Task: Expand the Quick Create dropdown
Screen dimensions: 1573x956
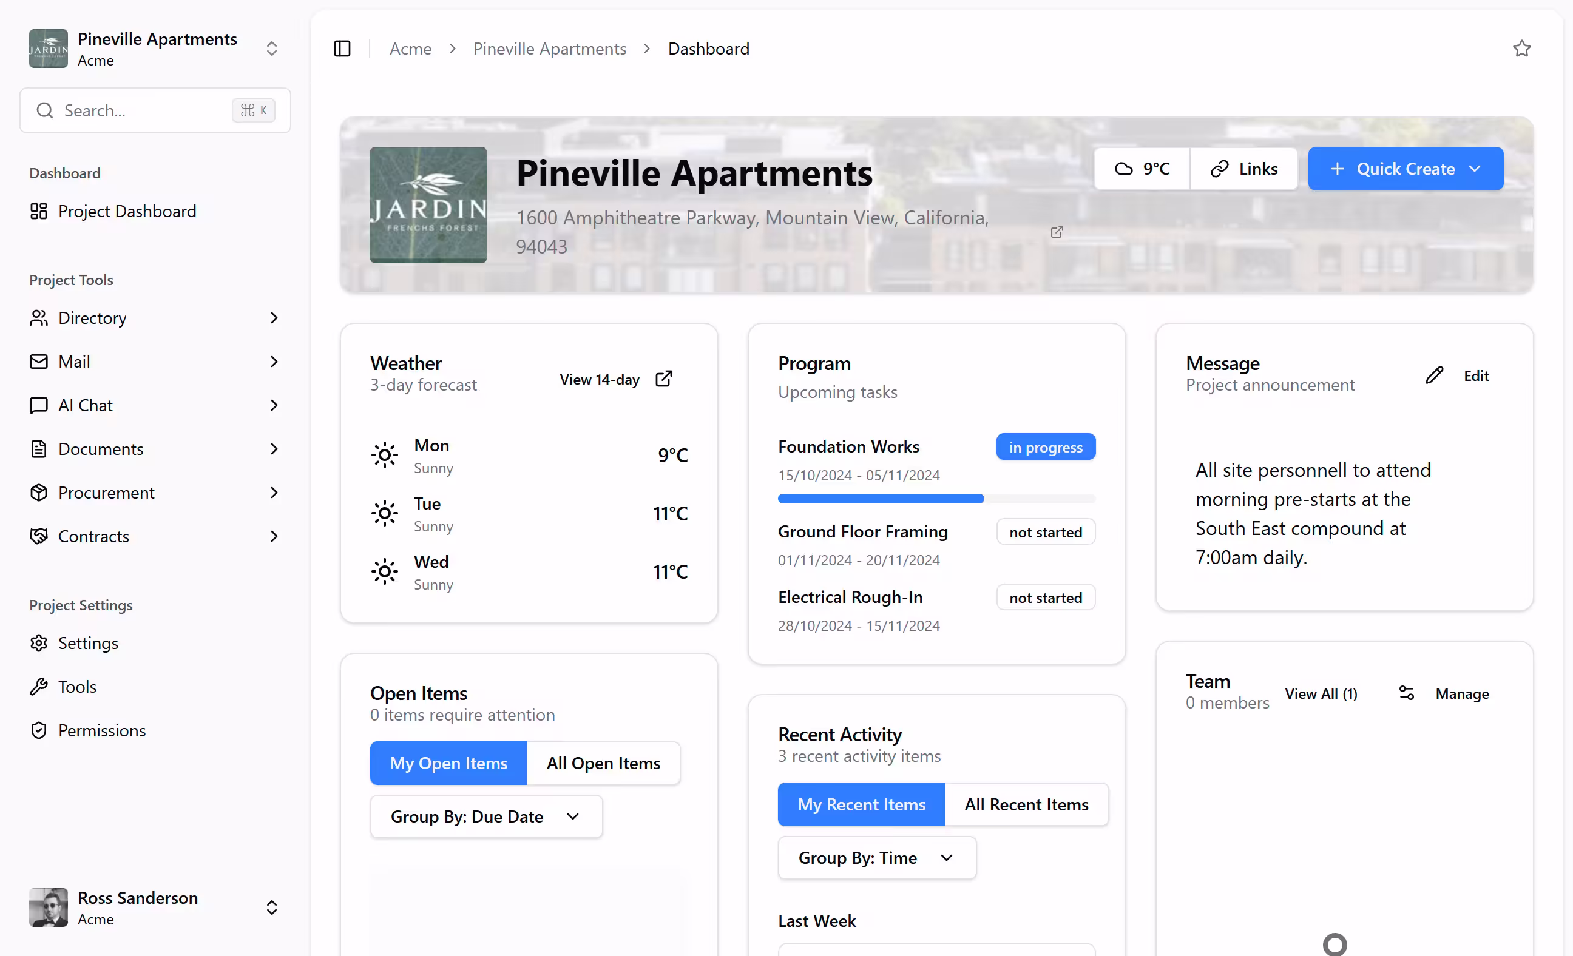Action: [x=1406, y=169]
